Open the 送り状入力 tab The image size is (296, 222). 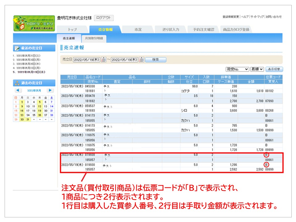pos(171,30)
